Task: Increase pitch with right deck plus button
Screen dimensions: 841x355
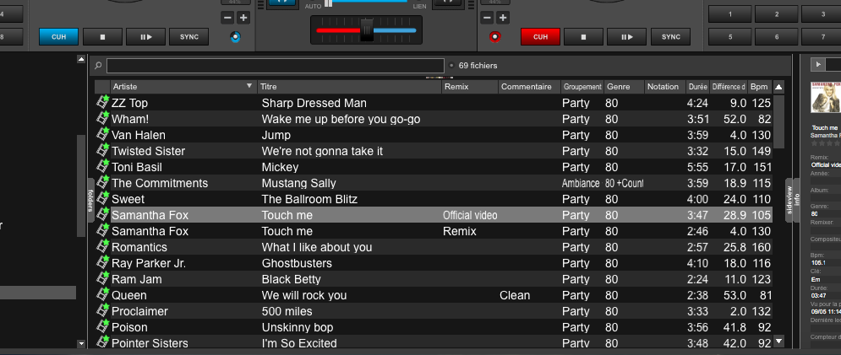Action: click(x=503, y=18)
